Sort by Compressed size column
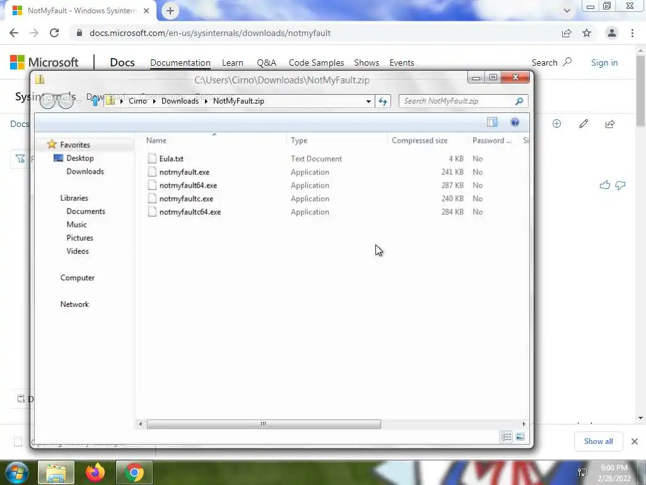The width and height of the screenshot is (646, 485). point(420,141)
